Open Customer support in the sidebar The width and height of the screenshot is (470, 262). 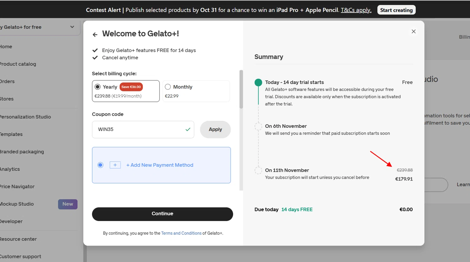[20, 257]
